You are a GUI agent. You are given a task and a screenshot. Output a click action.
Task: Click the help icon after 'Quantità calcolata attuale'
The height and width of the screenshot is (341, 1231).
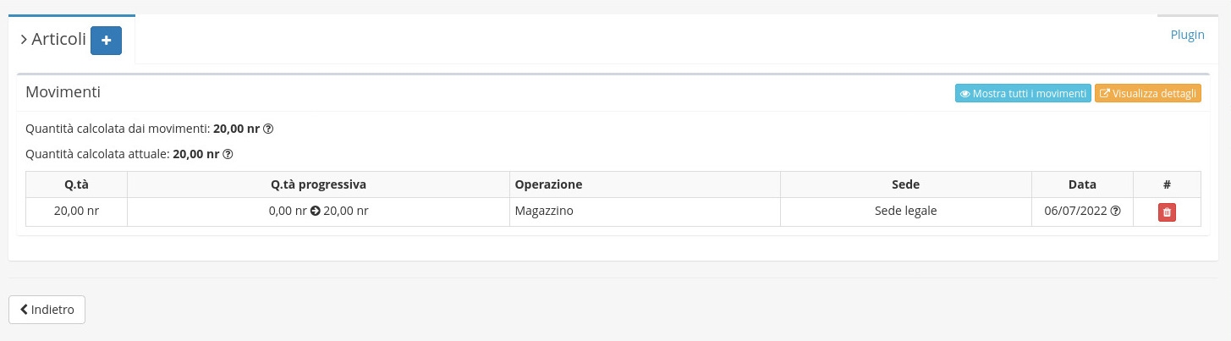(x=228, y=155)
